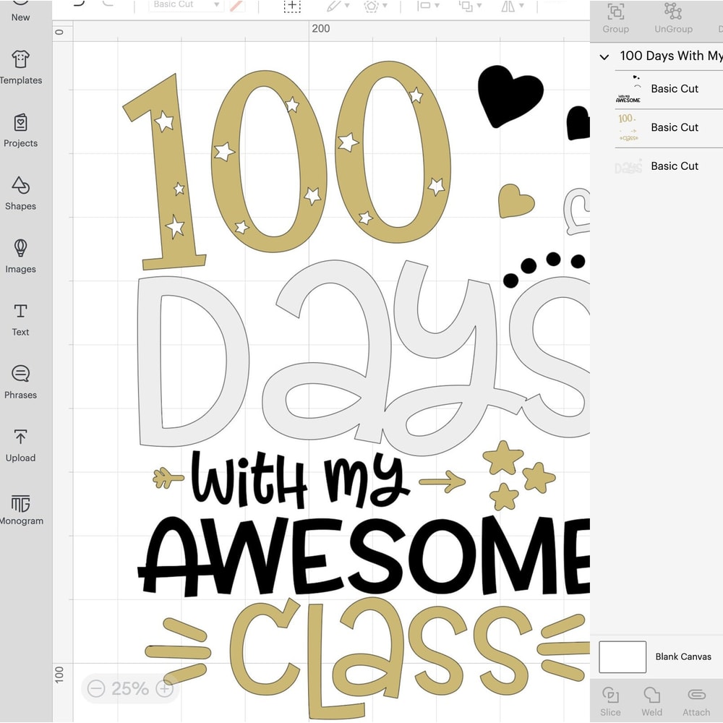Click the Projects tab in the sidebar
The width and height of the screenshot is (723, 723).
click(x=20, y=132)
